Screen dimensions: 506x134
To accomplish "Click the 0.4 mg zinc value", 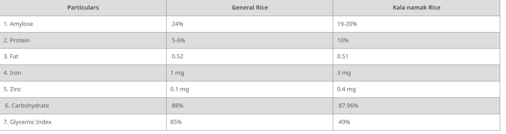I will tap(346, 89).
